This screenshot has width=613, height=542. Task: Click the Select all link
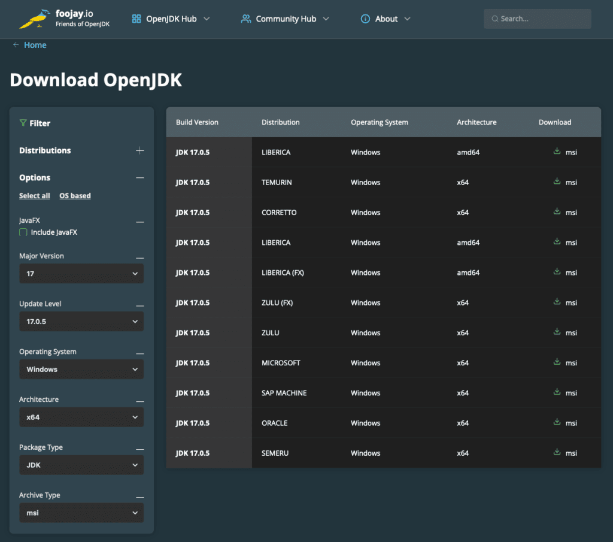click(x=34, y=195)
